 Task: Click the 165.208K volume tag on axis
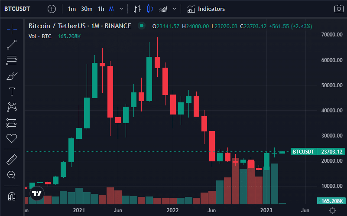click(x=331, y=201)
